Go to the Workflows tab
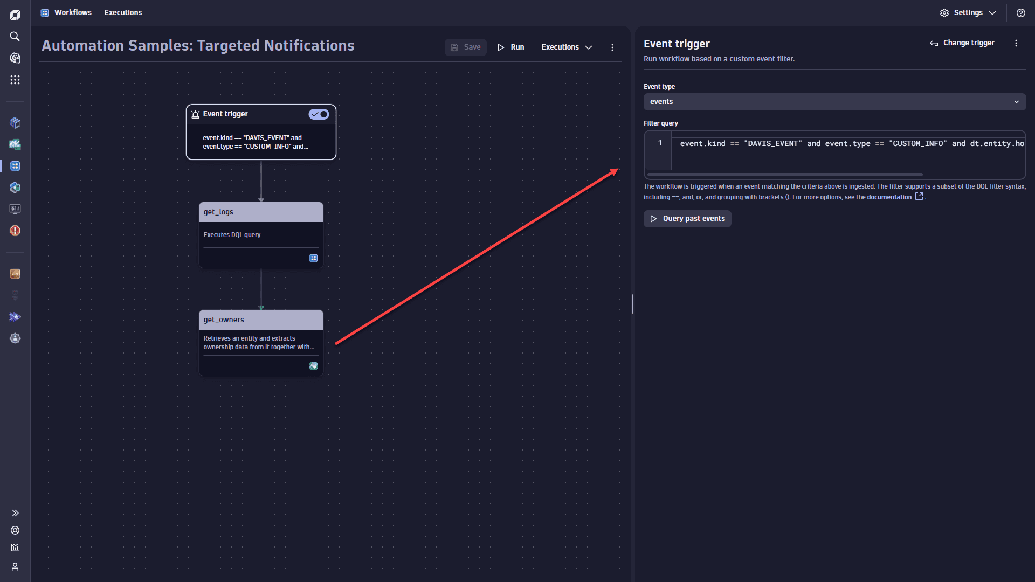 tap(73, 13)
